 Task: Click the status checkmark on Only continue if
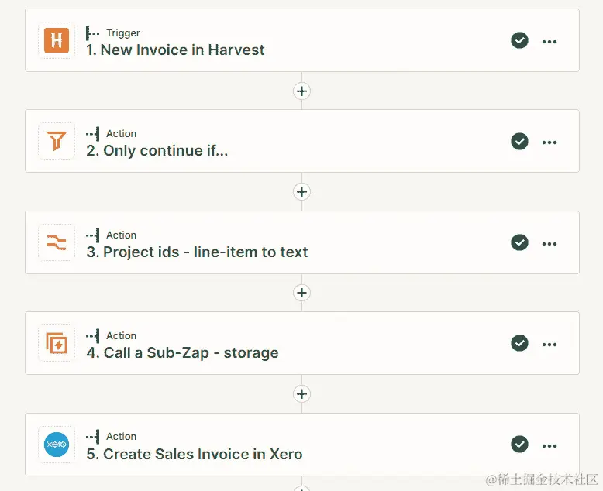coord(519,141)
